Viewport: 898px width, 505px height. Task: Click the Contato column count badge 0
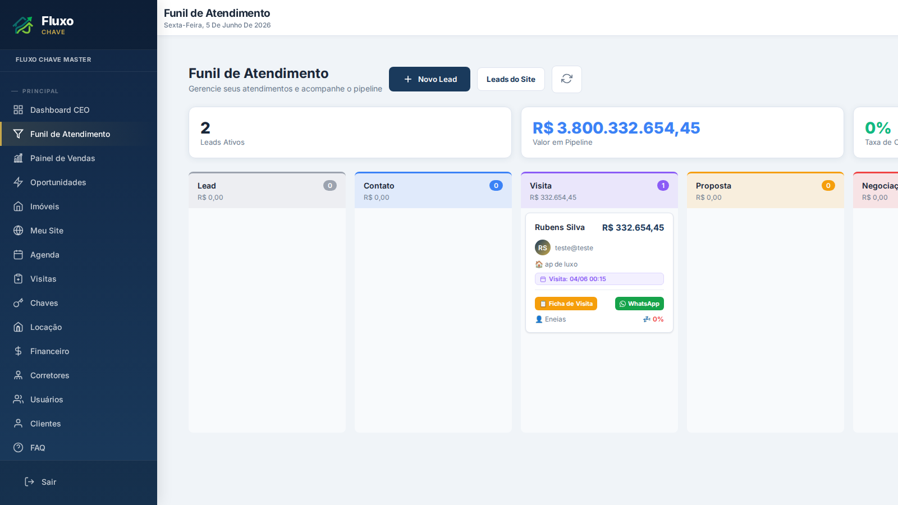496,185
